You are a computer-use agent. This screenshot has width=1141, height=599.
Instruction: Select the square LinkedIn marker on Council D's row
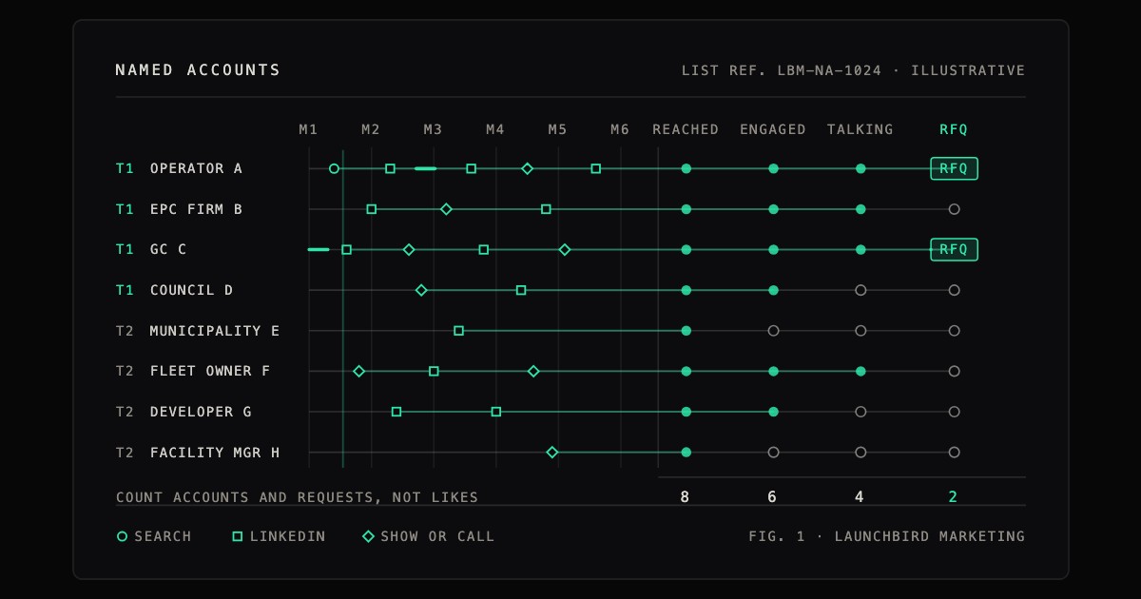(521, 290)
